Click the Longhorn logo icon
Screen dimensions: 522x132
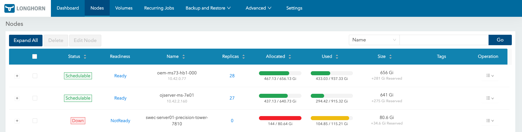click(x=10, y=8)
